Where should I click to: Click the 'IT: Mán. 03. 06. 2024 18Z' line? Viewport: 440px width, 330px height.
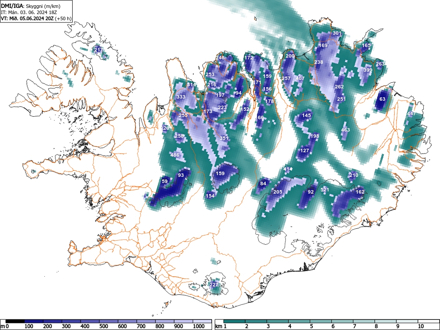(x=29, y=12)
